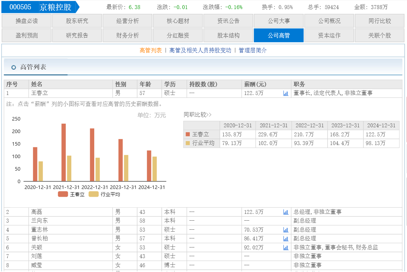Click 涨跌幅 value -0.16%

[x=234, y=7]
